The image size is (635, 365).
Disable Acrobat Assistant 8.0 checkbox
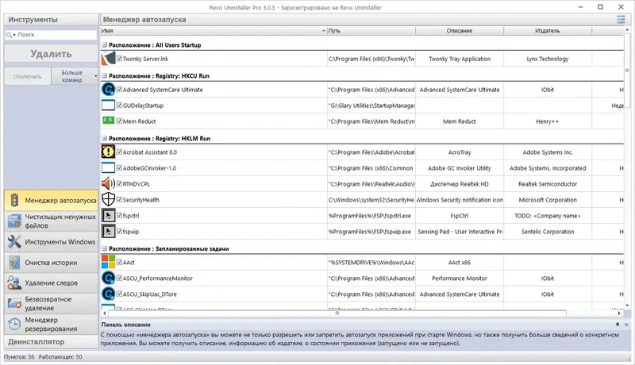119,152
